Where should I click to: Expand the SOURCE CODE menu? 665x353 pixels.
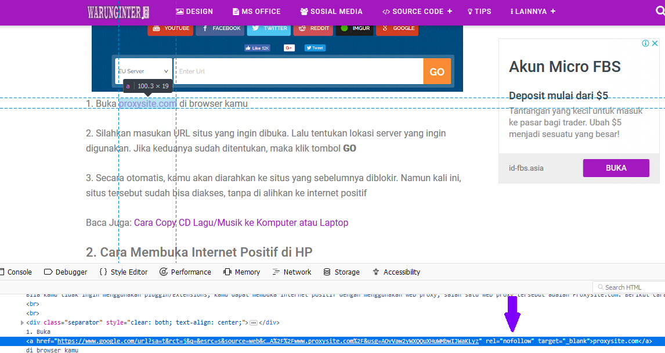point(417,12)
